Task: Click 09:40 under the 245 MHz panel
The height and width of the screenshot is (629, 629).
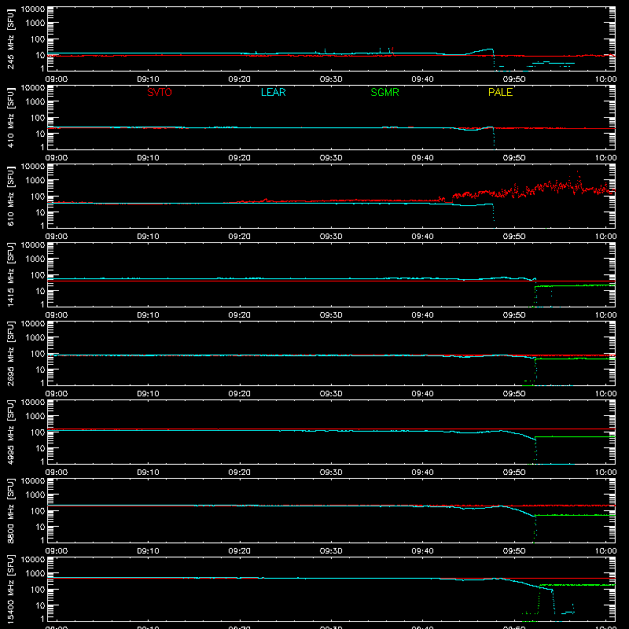Action: 422,79
